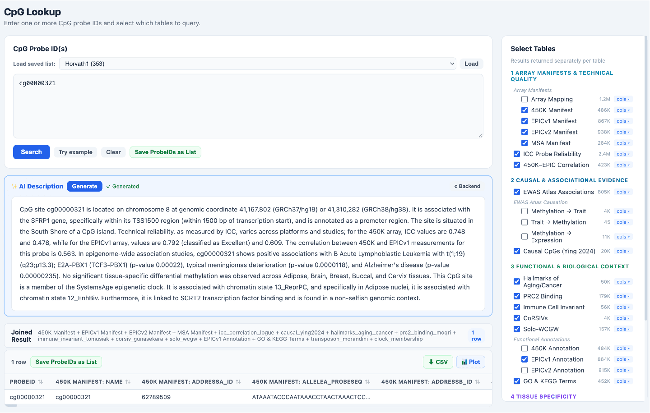Screen dimensions: 650x413
Task: Expand cols dropdown for 450K Manifest
Action: [623, 110]
